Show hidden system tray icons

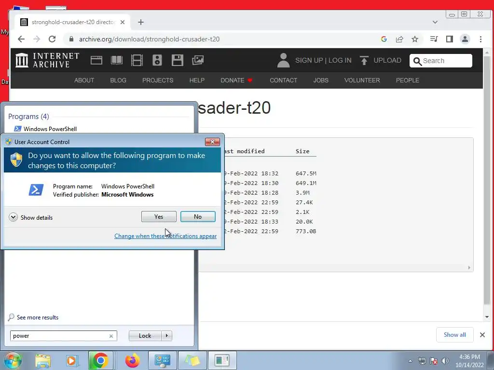pos(410,361)
